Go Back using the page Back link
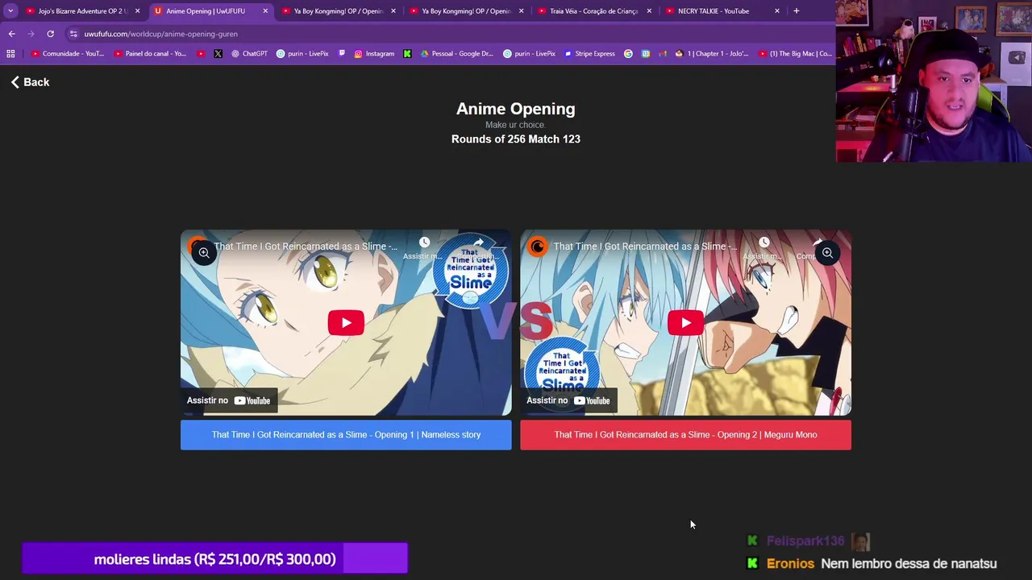1032x580 pixels. pos(30,82)
